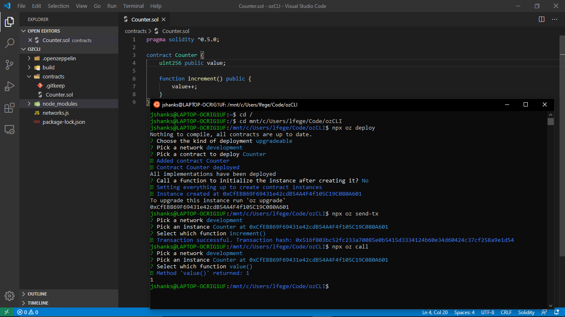Open the Search view in activity bar
This screenshot has width=565, height=317.
coord(10,43)
